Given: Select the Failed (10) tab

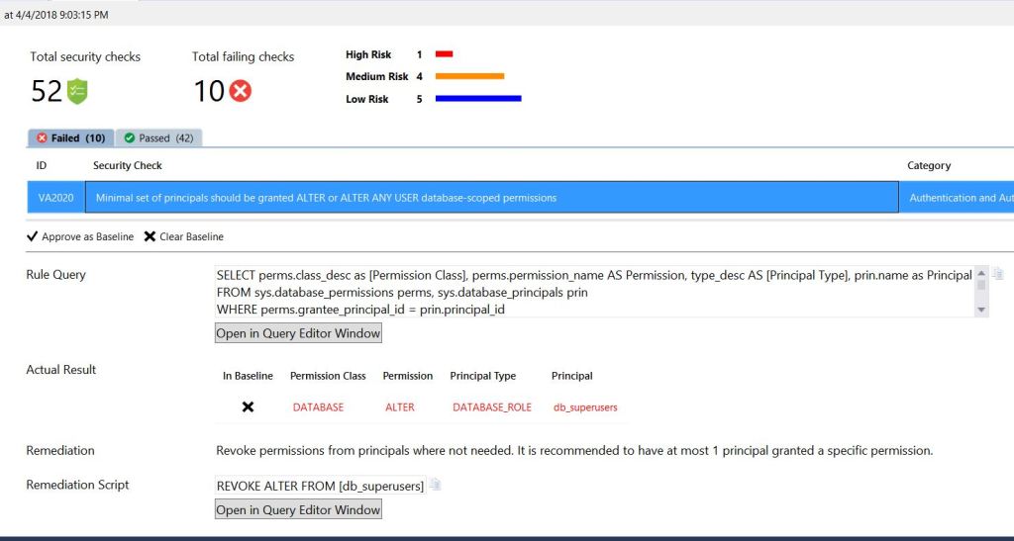Looking at the screenshot, I should coord(70,138).
